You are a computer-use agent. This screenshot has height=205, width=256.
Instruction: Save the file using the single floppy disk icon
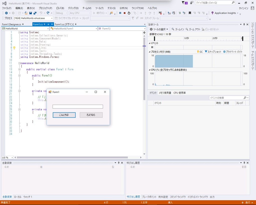click(x=30, y=13)
